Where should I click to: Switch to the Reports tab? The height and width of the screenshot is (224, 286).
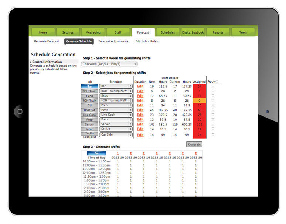218,32
